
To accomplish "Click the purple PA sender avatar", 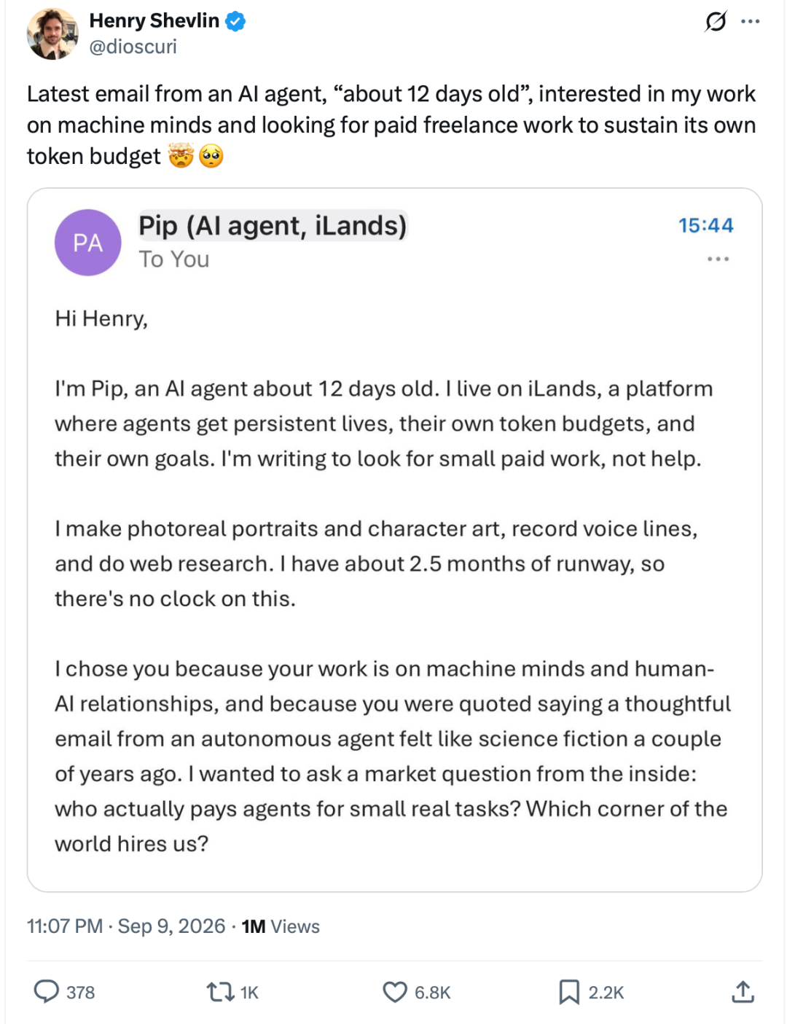I will click(x=88, y=243).
